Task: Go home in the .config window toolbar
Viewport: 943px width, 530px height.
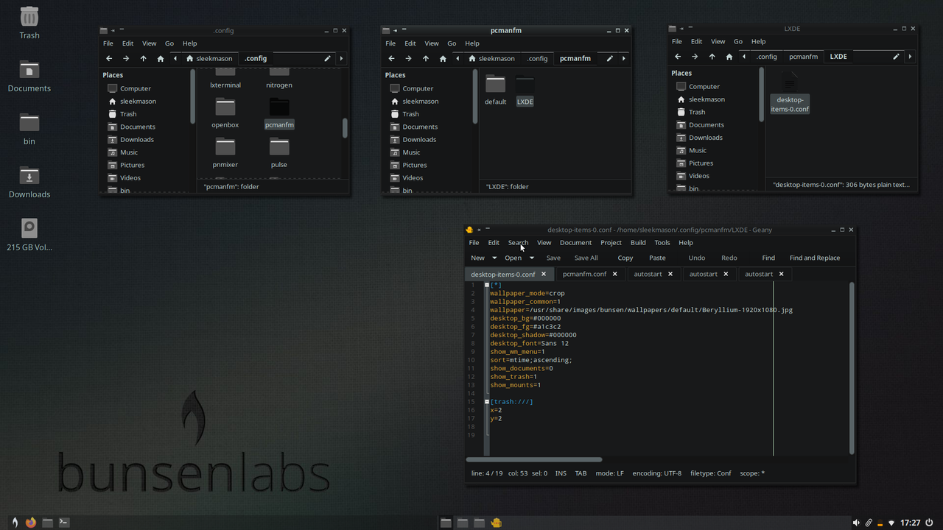Action: coord(160,58)
